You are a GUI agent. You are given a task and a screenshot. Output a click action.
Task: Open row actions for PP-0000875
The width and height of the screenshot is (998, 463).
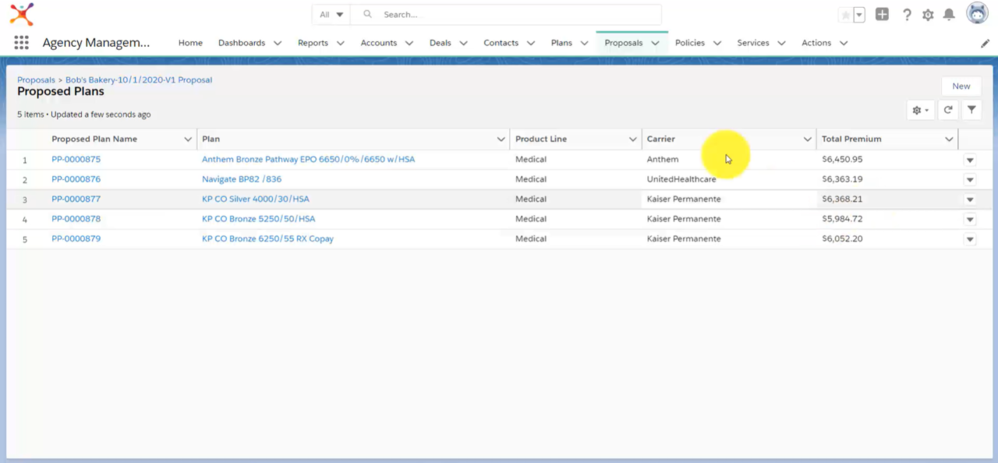point(969,159)
